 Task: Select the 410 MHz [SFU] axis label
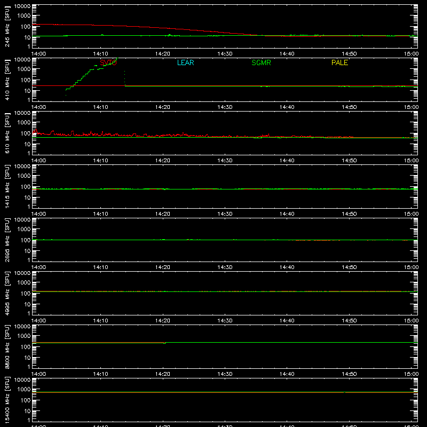tap(7, 80)
